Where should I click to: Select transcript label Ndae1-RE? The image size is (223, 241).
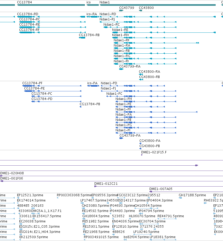tap(120, 30)
